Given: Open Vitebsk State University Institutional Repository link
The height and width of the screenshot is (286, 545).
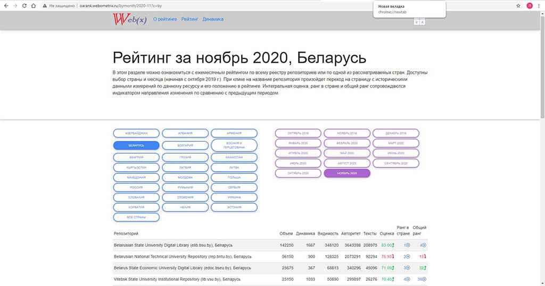Looking at the screenshot, I should click(x=177, y=279).
